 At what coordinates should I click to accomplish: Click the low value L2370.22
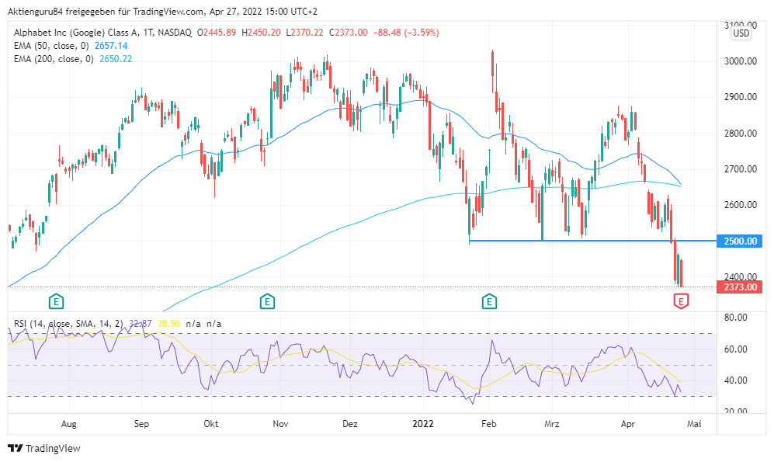(304, 33)
